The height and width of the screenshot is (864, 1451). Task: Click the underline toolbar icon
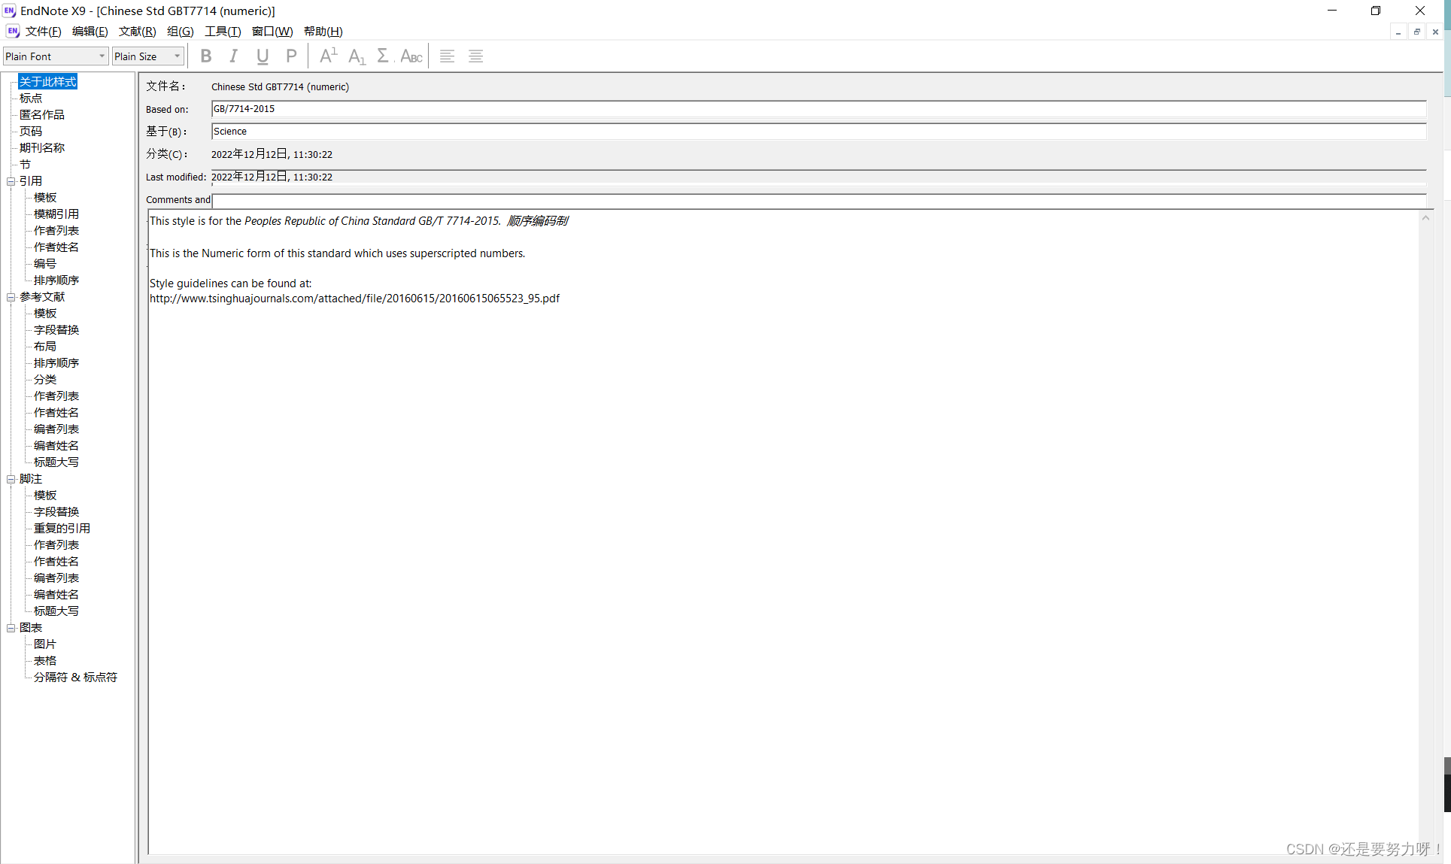click(x=262, y=56)
